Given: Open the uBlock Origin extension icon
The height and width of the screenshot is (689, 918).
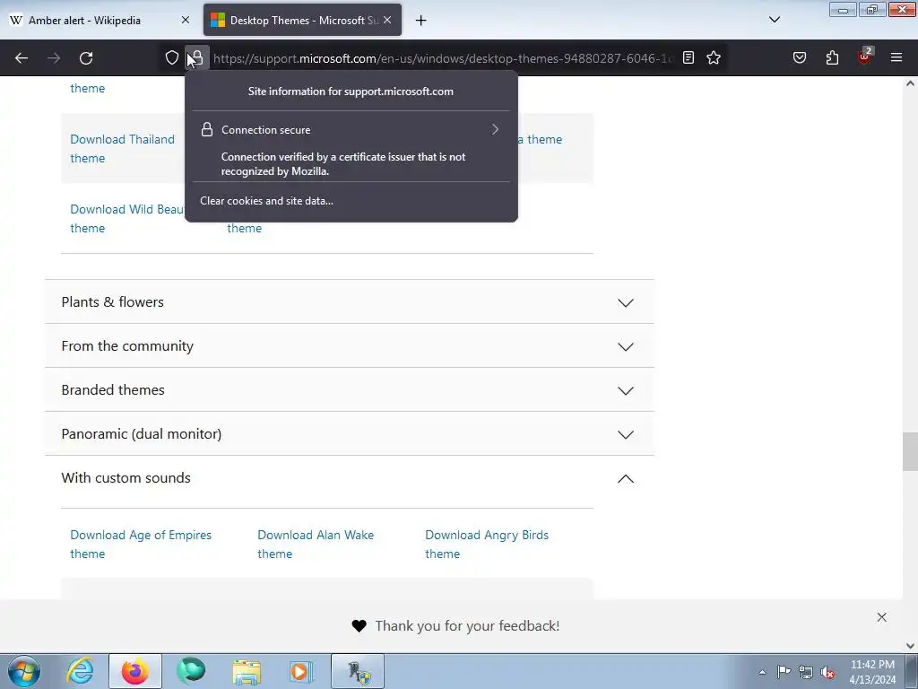Looking at the screenshot, I should tap(864, 57).
